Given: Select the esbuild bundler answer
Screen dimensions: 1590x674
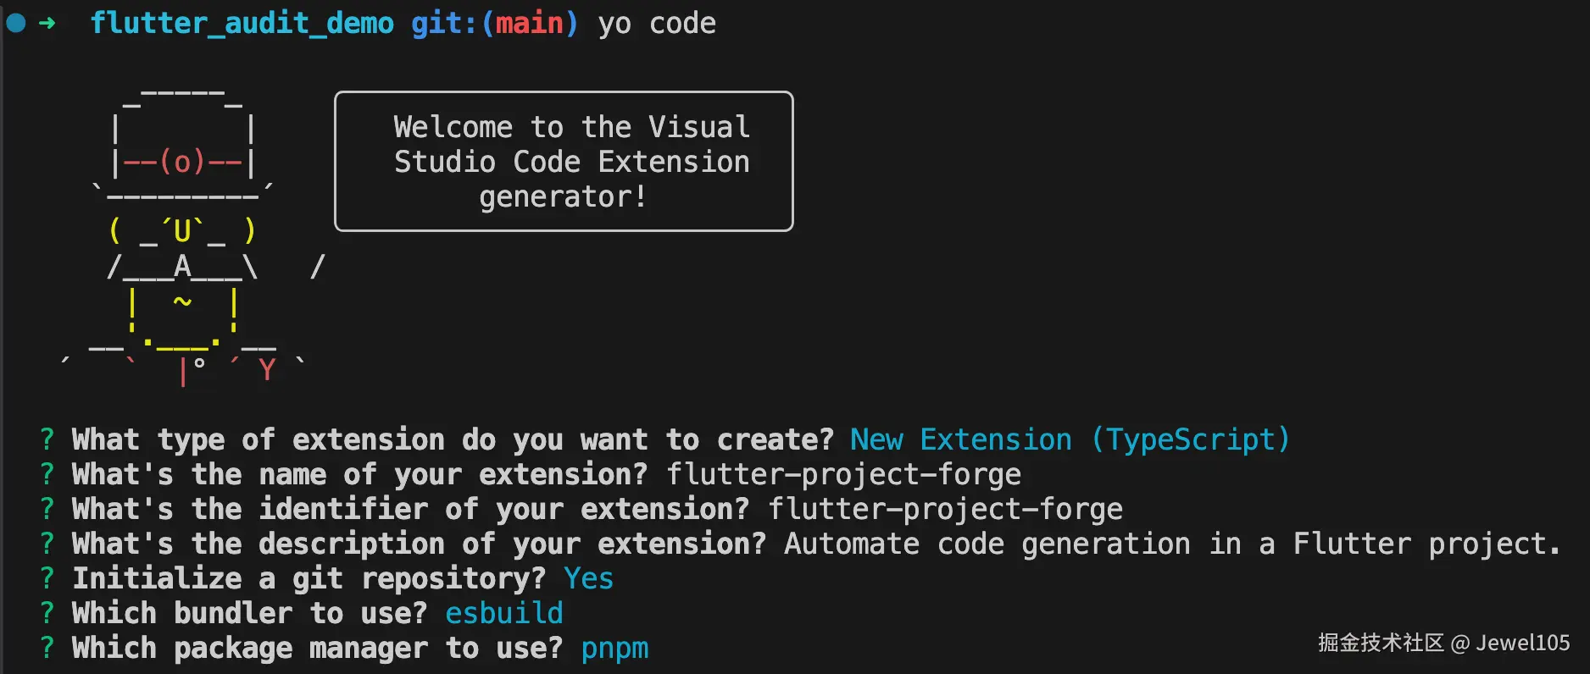Looking at the screenshot, I should pos(504,613).
